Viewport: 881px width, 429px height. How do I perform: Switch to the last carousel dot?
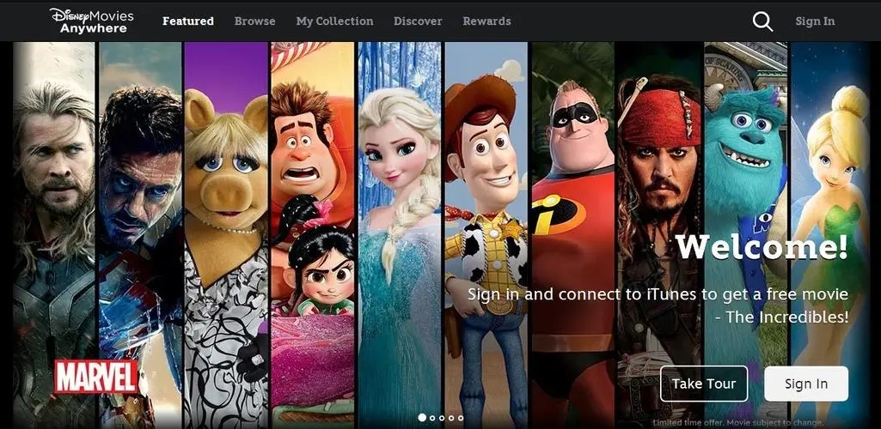click(461, 418)
